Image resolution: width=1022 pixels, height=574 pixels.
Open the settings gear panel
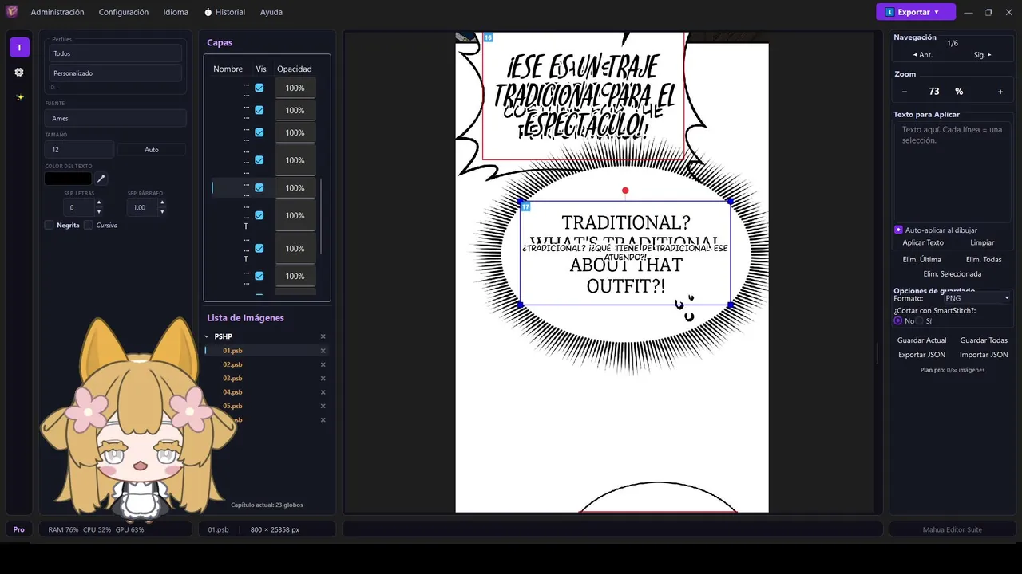click(x=19, y=72)
